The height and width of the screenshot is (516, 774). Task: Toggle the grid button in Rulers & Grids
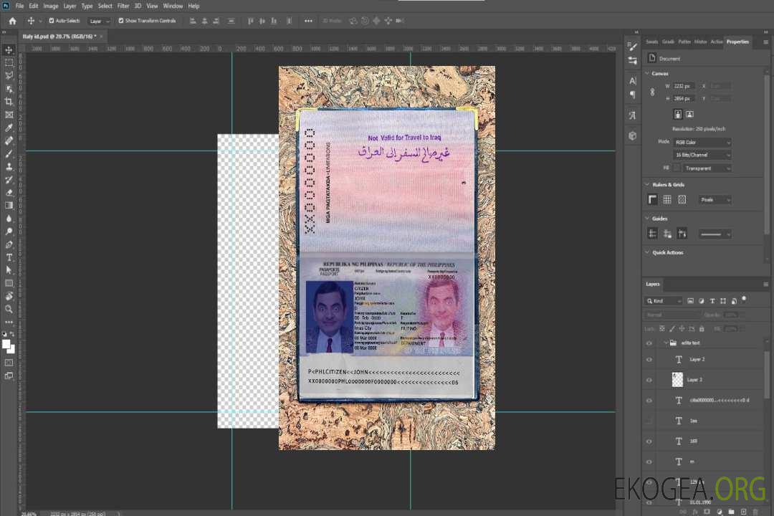(667, 199)
